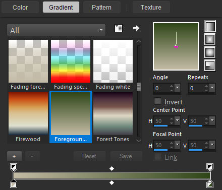Select the Firewood gradient thumbnail
The image size is (222, 190).
pos(28,117)
